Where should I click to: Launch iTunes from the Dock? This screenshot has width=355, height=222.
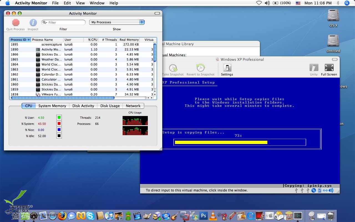pos(110,216)
